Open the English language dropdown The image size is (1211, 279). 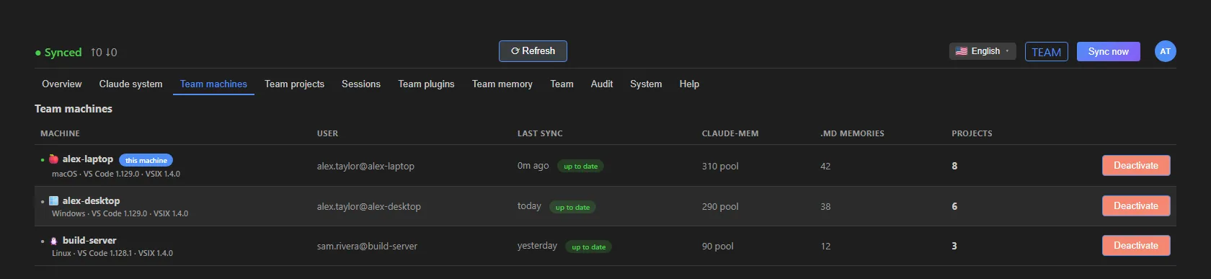coord(982,51)
